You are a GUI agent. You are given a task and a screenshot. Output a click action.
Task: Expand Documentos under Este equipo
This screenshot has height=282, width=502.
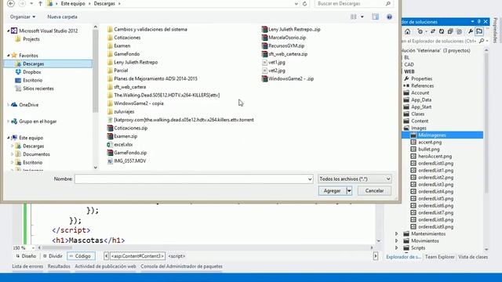pos(13,154)
